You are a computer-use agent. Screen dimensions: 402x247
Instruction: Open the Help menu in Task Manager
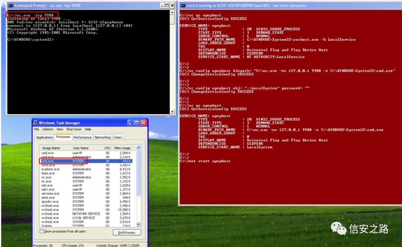coord(88,129)
